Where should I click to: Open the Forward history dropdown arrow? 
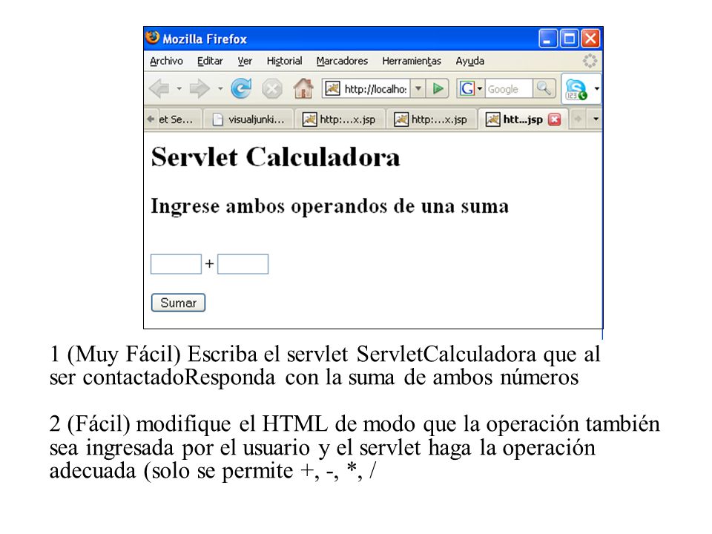220,88
